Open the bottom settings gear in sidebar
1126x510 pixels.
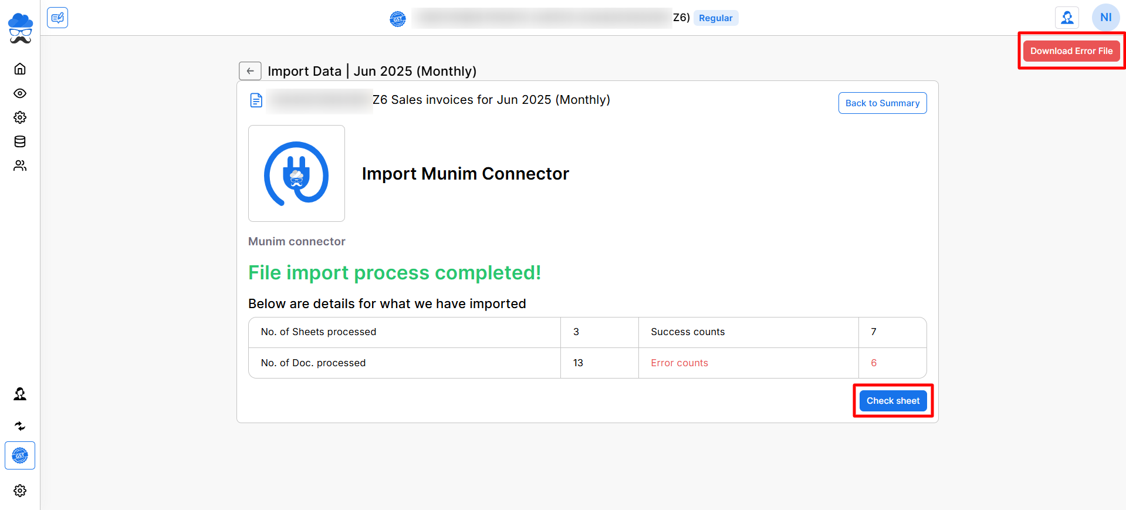[x=20, y=491]
